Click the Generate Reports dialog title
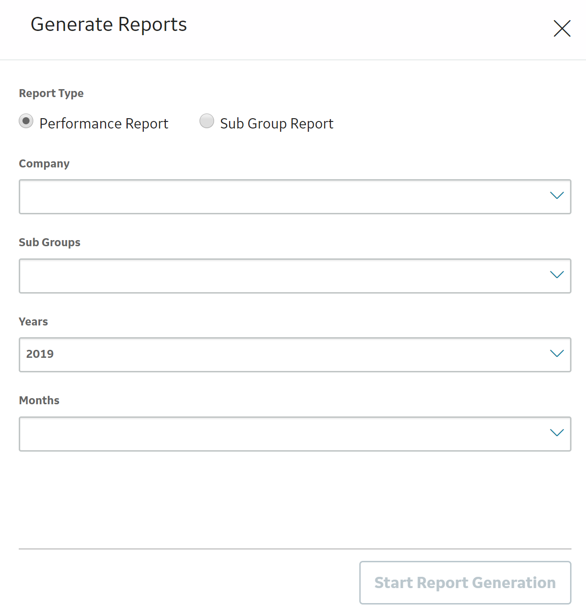Image resolution: width=586 pixels, height=612 pixels. pos(109,24)
